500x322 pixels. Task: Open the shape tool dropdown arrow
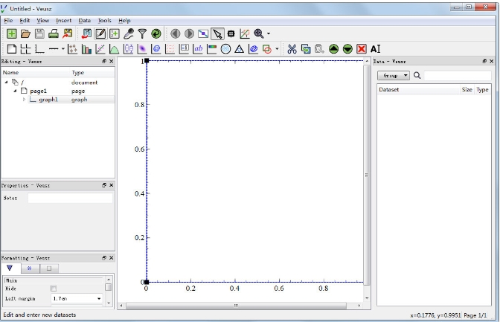pyautogui.click(x=277, y=49)
